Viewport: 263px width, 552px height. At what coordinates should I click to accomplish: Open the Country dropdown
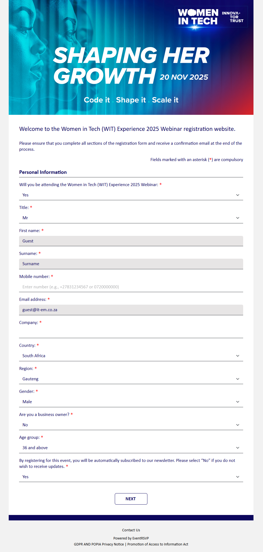coord(131,356)
